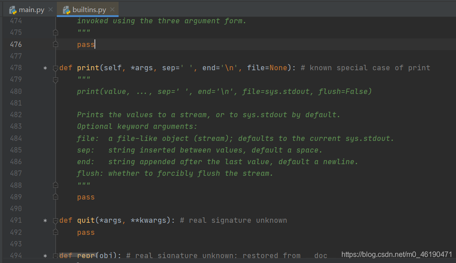Click the fold marker under def print on line 479

(x=55, y=80)
